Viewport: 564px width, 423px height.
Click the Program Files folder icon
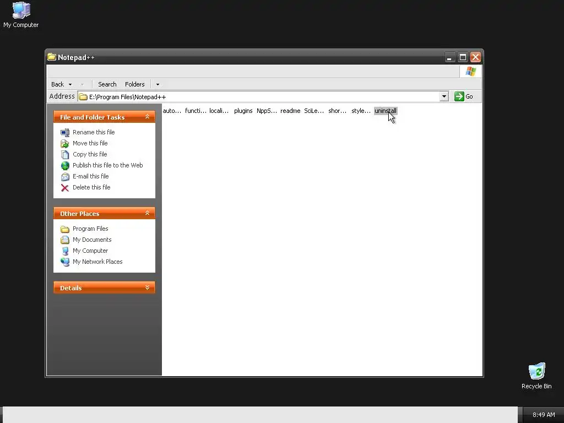[65, 229]
